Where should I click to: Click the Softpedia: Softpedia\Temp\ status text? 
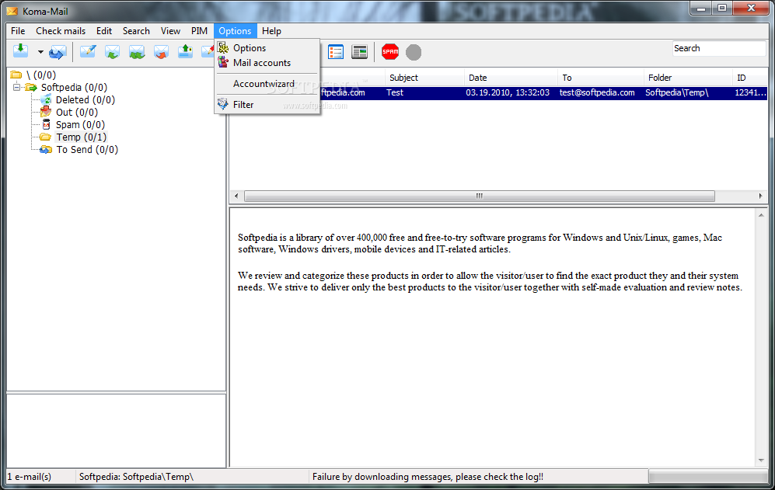[136, 477]
